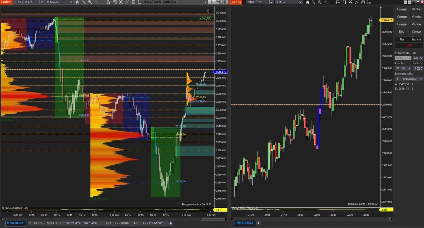Click the Cerrar close position button
This screenshot has height=228, width=424.
point(416,32)
